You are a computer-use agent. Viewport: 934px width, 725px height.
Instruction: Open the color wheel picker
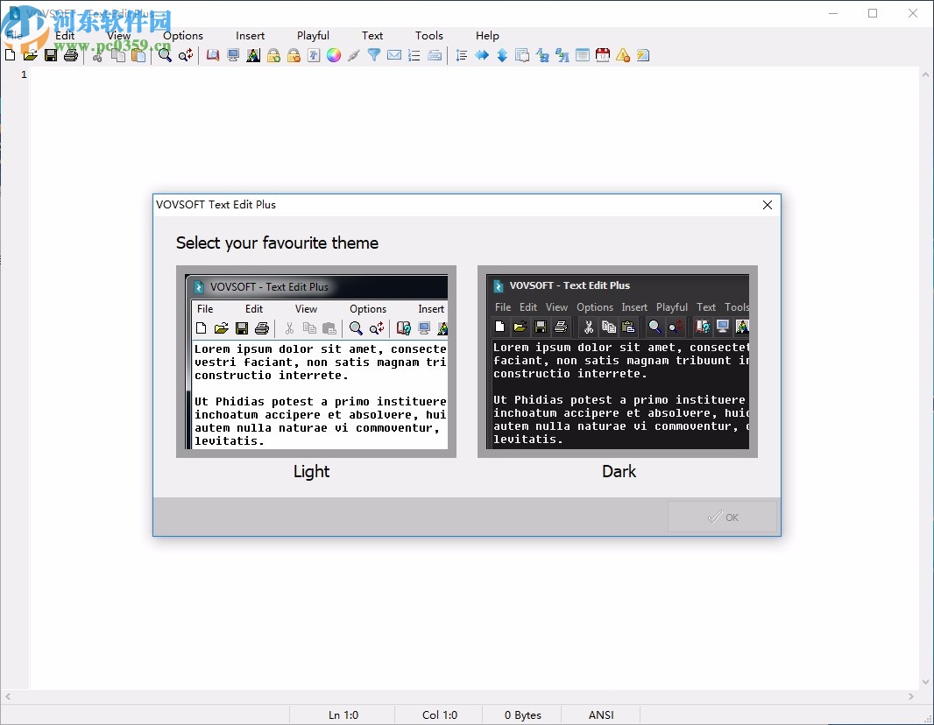[x=334, y=54]
